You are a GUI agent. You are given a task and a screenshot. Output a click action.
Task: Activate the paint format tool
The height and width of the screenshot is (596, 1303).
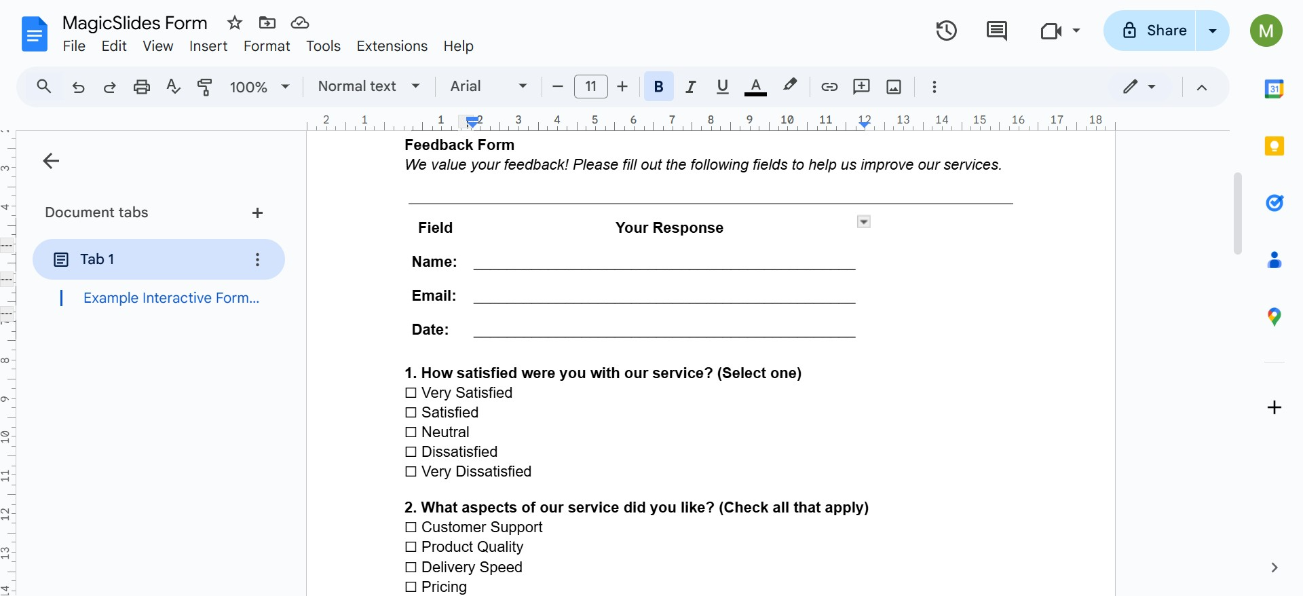point(205,87)
